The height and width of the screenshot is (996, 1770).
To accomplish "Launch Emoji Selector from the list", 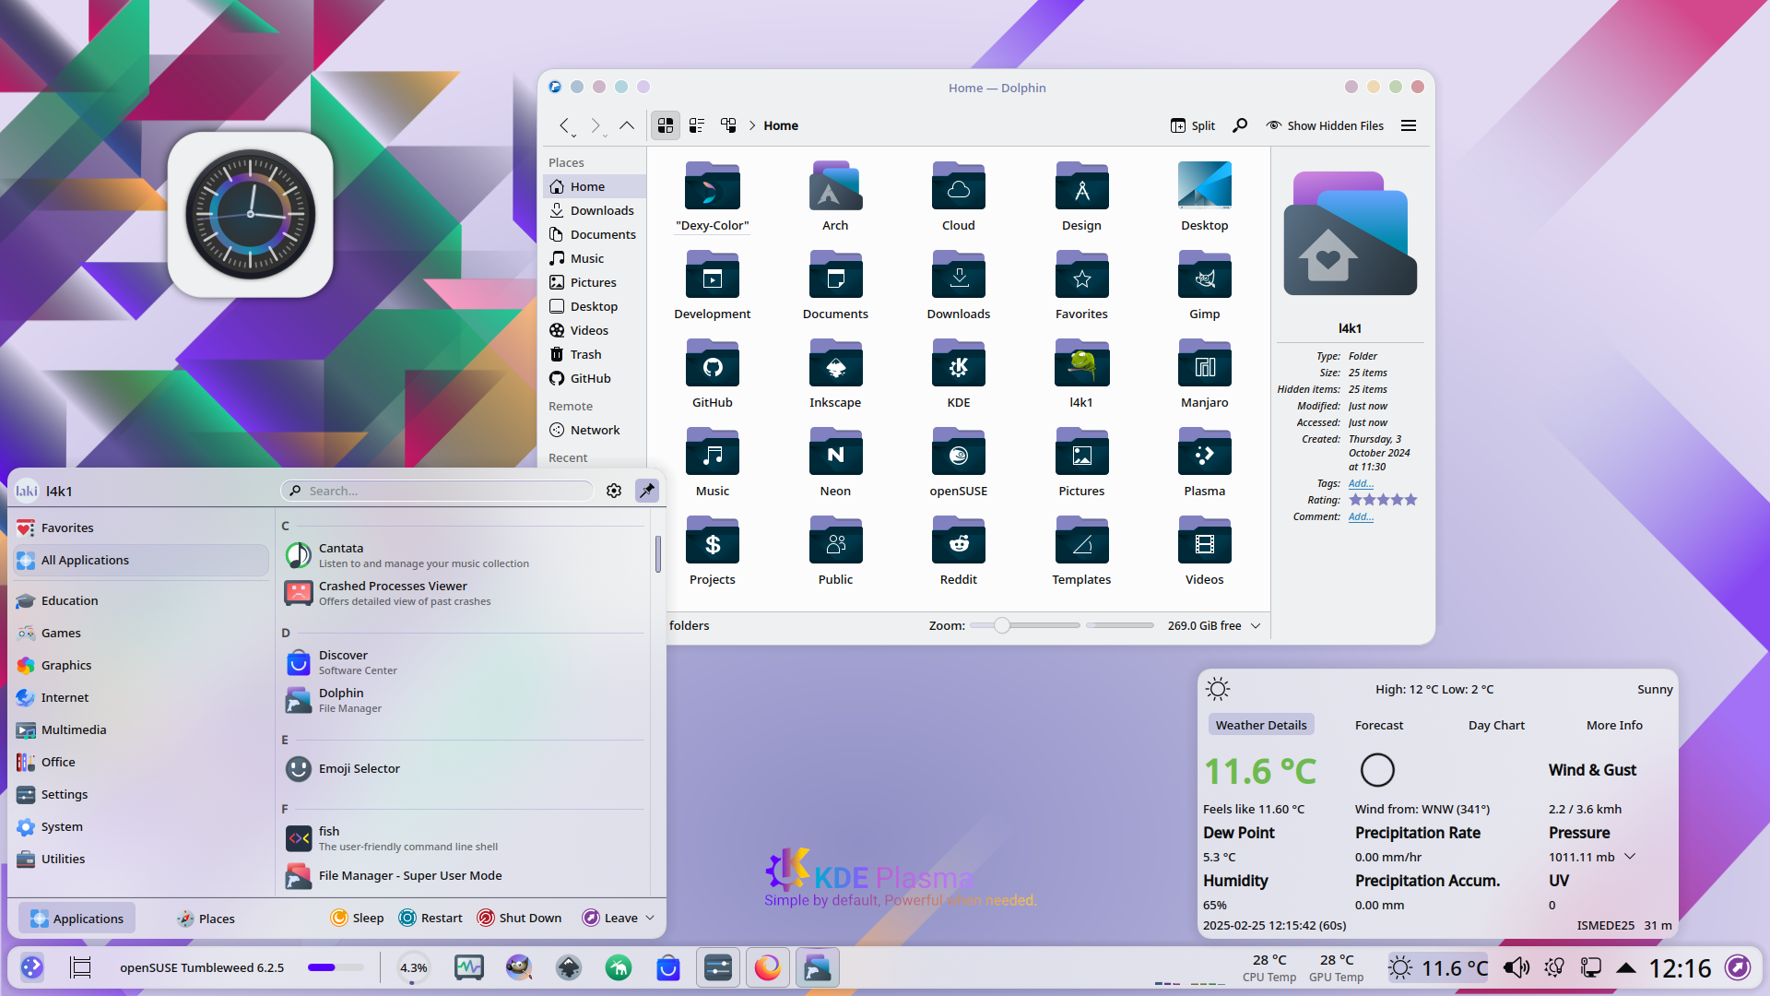I will (x=464, y=768).
